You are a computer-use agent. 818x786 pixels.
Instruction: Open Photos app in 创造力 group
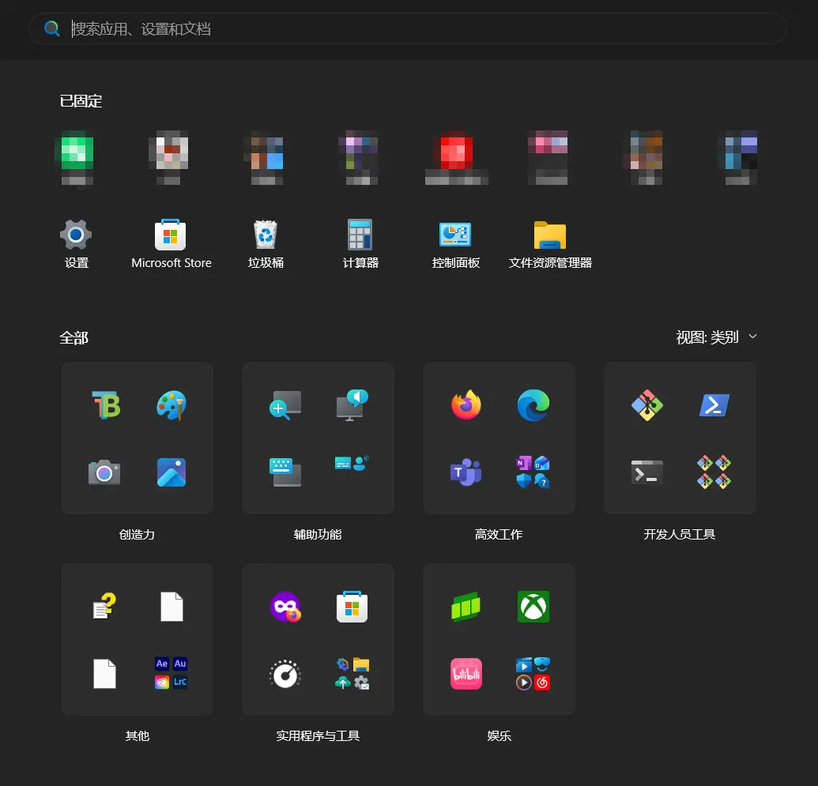click(x=172, y=472)
